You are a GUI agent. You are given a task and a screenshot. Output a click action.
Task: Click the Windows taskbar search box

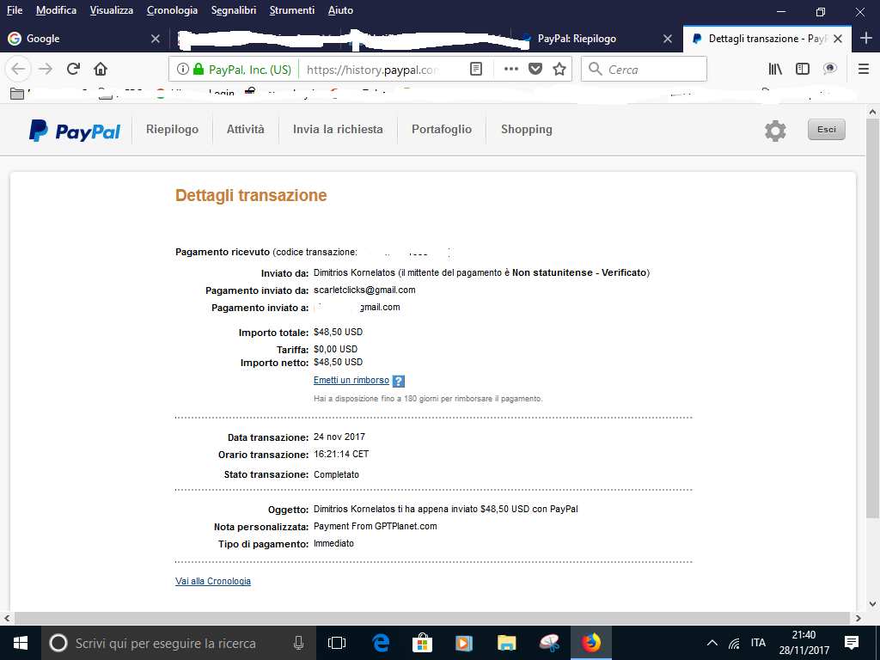click(x=179, y=643)
